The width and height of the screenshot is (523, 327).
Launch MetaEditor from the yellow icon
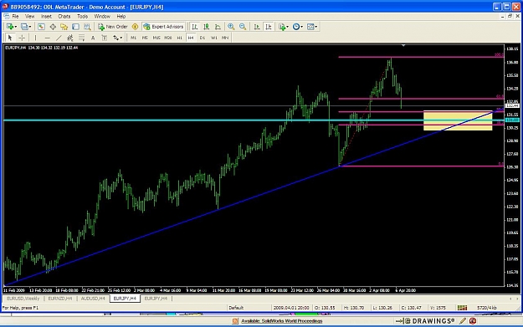click(x=135, y=27)
